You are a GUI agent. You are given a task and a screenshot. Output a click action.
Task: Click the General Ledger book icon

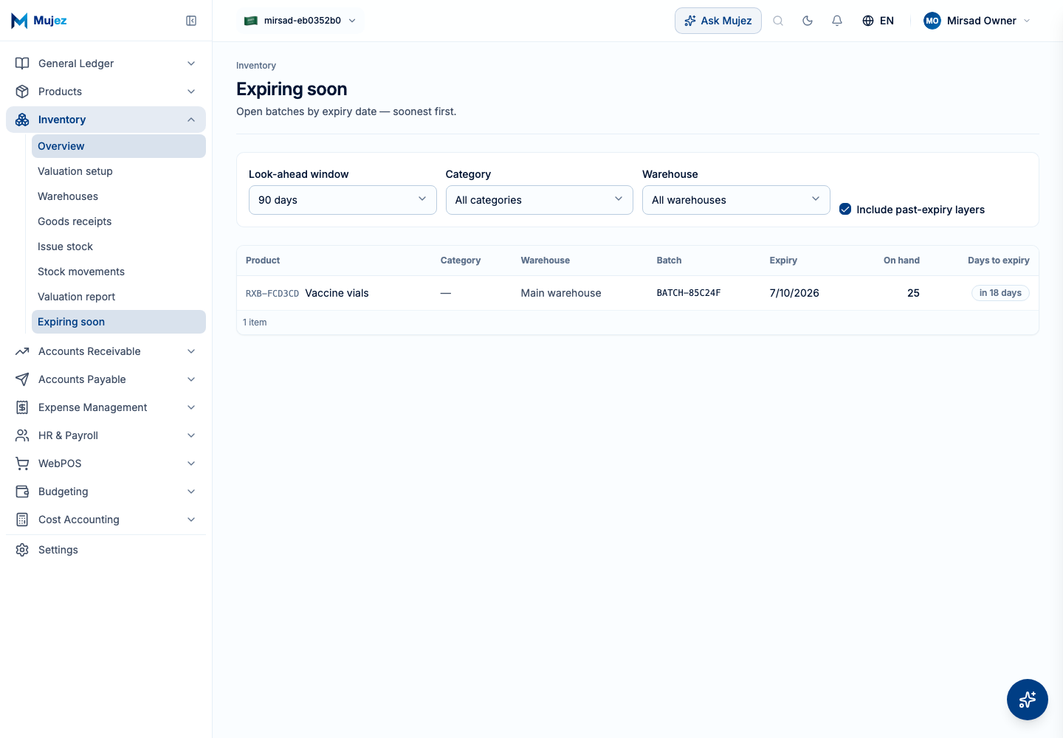click(x=22, y=63)
